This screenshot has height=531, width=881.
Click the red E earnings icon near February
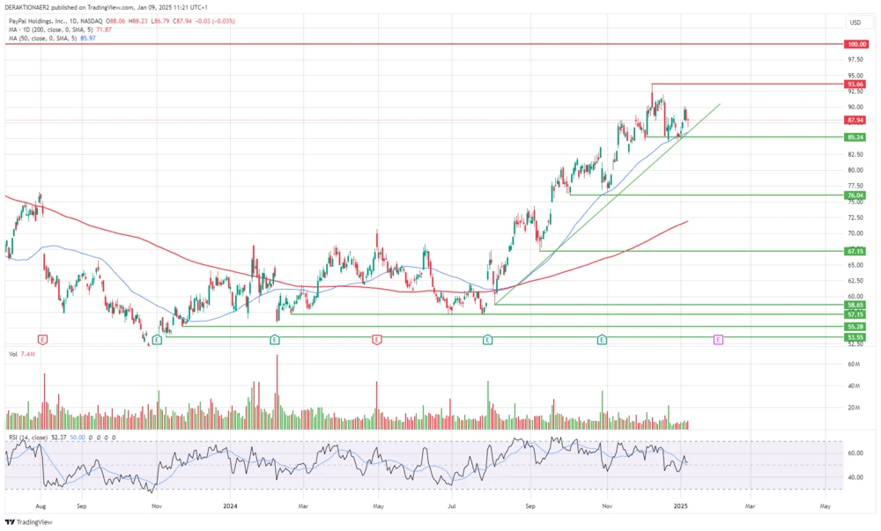[273, 338]
